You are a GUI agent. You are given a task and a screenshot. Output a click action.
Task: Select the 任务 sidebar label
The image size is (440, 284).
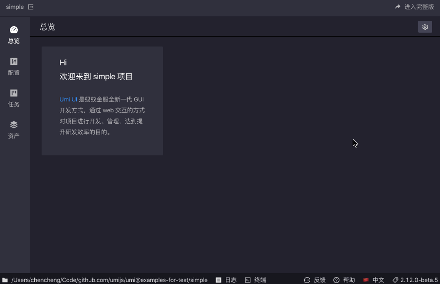point(14,104)
